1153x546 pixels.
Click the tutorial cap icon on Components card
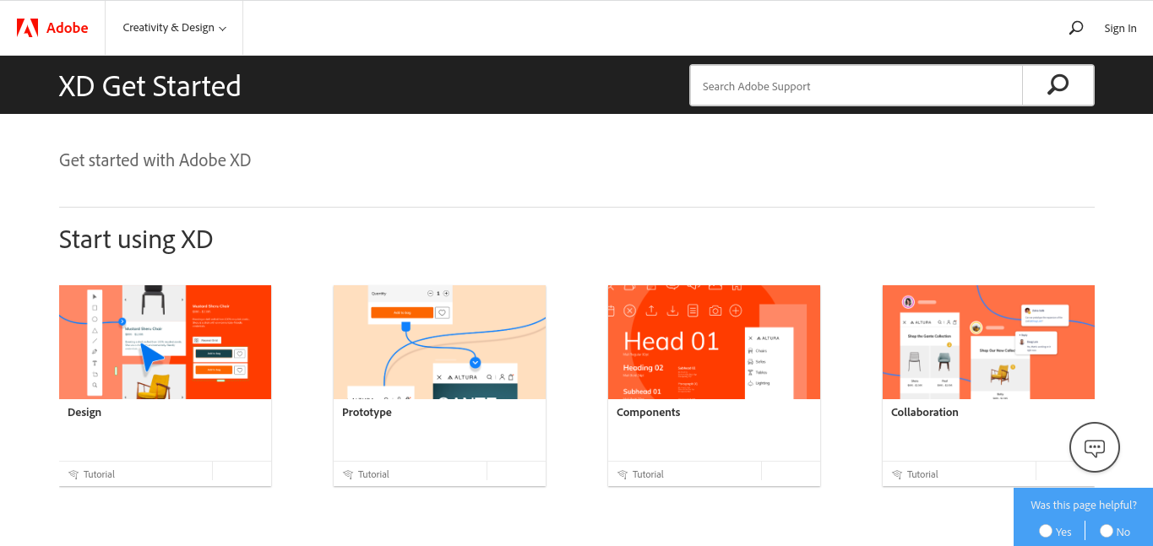[x=623, y=474]
